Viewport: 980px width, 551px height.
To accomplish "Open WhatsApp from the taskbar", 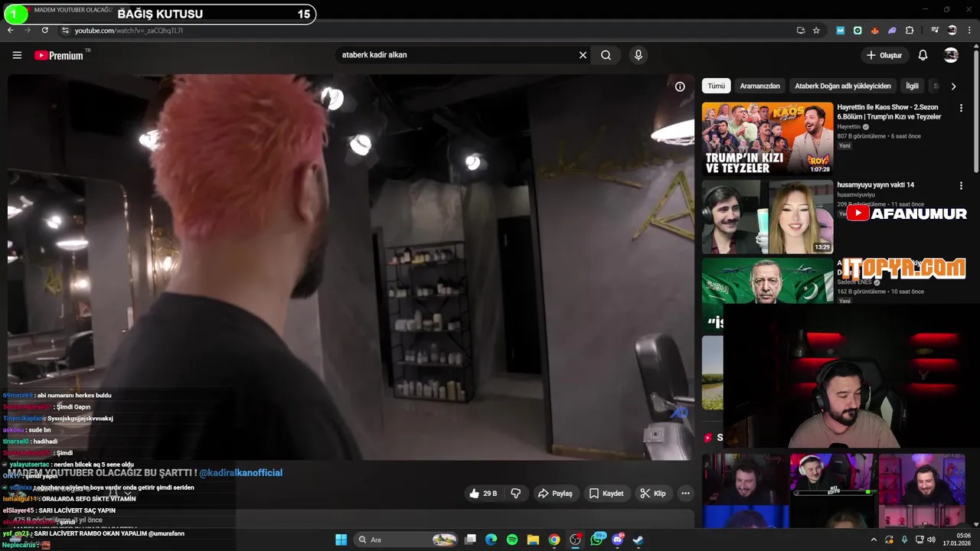I will coord(597,540).
